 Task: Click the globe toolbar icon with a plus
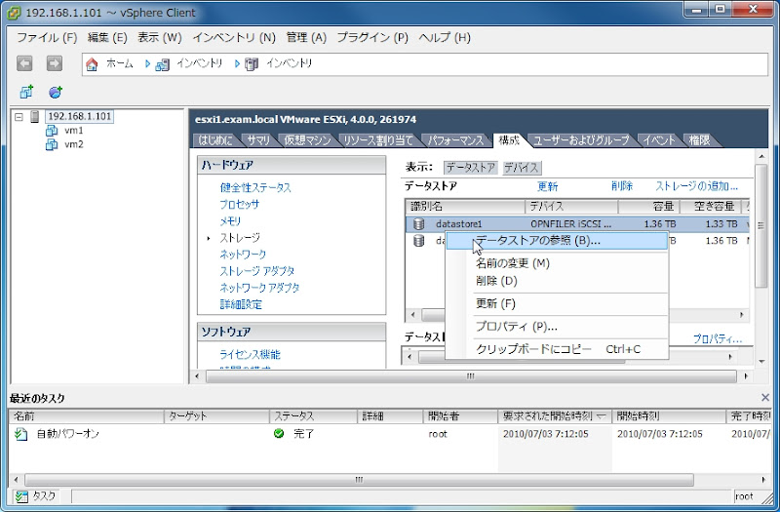click(56, 92)
